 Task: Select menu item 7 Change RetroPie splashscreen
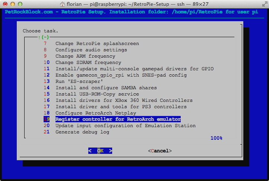(x=91, y=43)
